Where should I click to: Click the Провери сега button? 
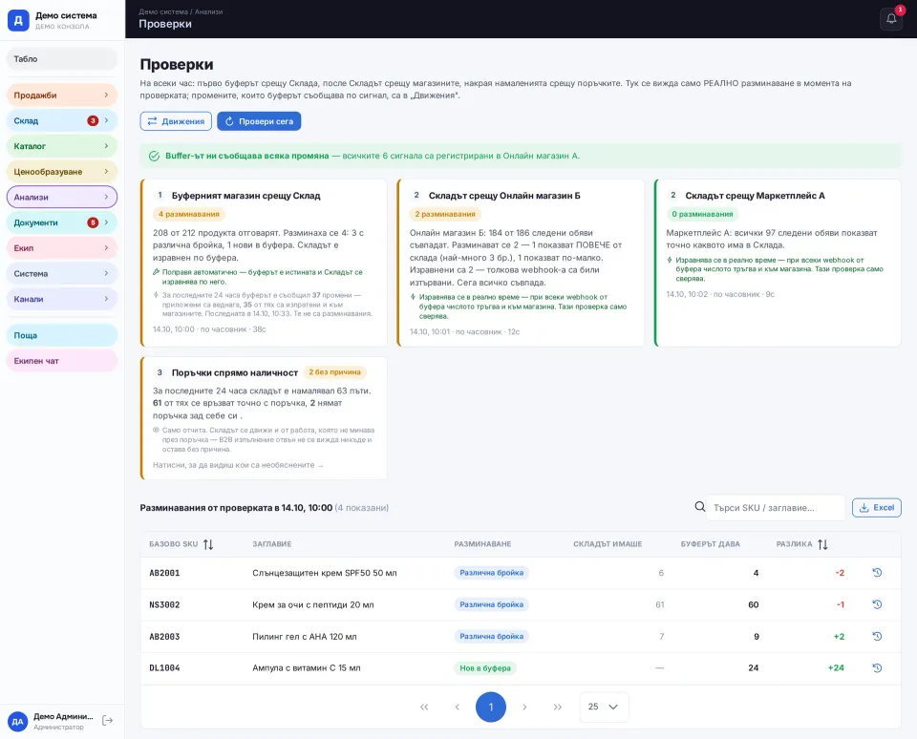(x=259, y=121)
